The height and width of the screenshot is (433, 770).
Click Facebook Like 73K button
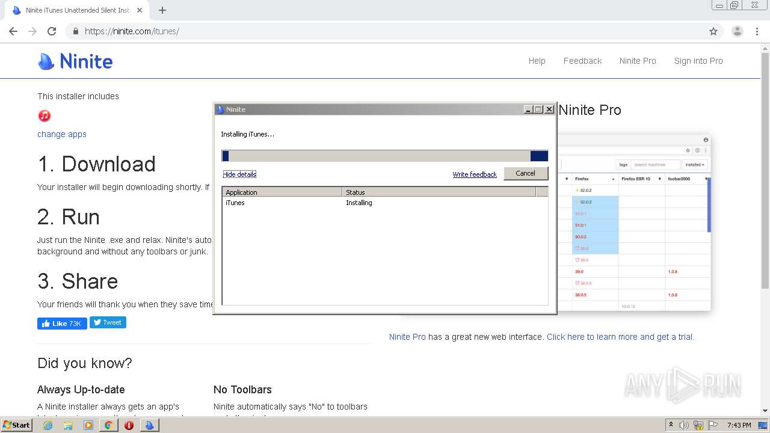tap(62, 323)
